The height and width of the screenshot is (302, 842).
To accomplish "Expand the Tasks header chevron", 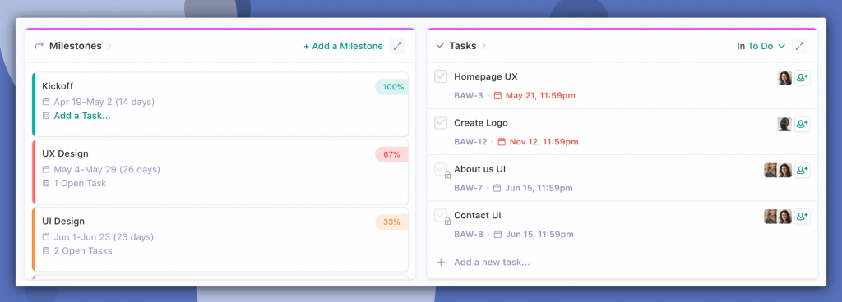I will 483,46.
